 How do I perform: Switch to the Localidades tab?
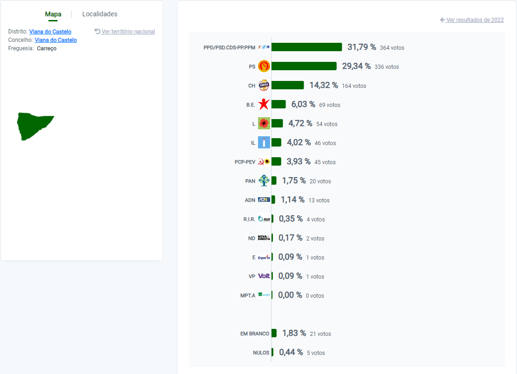point(100,14)
